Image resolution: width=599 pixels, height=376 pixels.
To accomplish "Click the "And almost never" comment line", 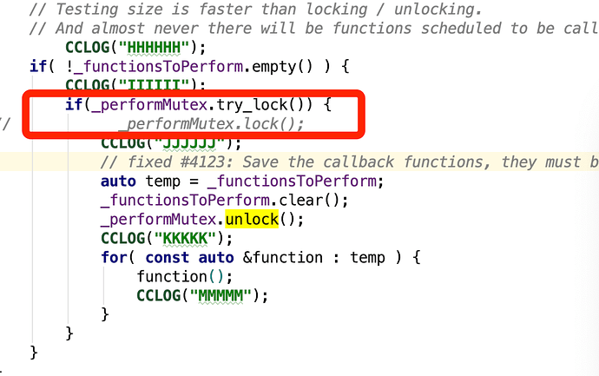I will tap(313, 29).
